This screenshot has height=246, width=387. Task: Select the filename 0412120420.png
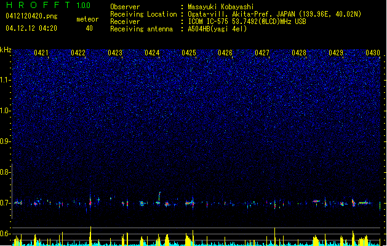[x=31, y=16]
